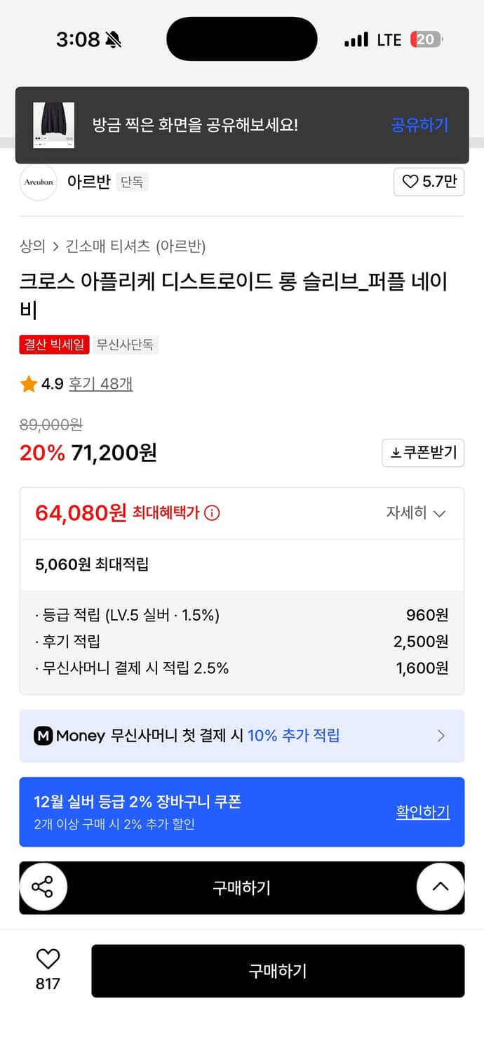The image size is (484, 1053).
Task: Expand 자세히 details with the chevron
Action: pos(439,513)
